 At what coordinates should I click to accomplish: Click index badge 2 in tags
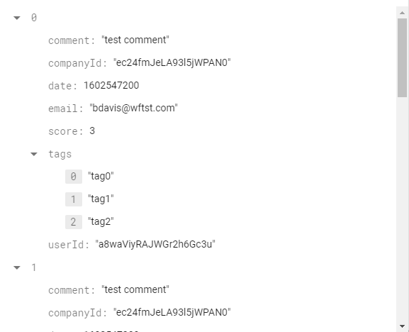coord(74,222)
